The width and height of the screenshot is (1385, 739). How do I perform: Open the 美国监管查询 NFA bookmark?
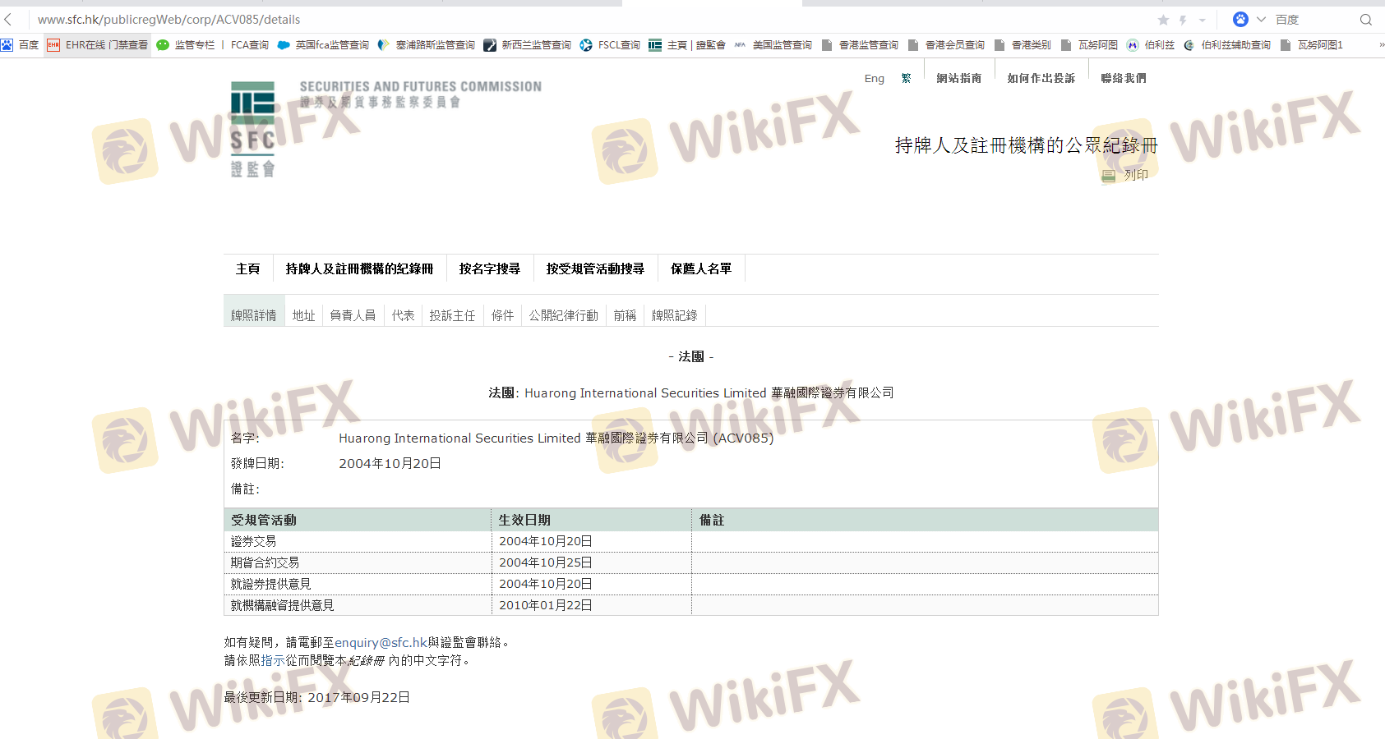pos(773,45)
